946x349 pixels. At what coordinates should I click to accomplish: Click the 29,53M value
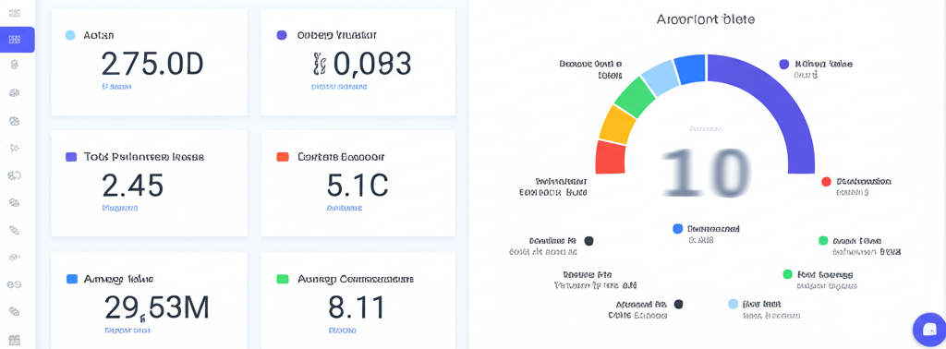(x=157, y=307)
